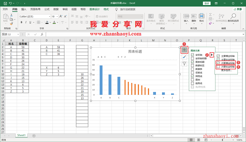Check the 数据标签 checkbox
Viewport: 246px width, 142px height.
(192, 66)
